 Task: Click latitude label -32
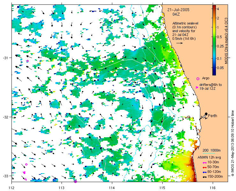[5, 117]
